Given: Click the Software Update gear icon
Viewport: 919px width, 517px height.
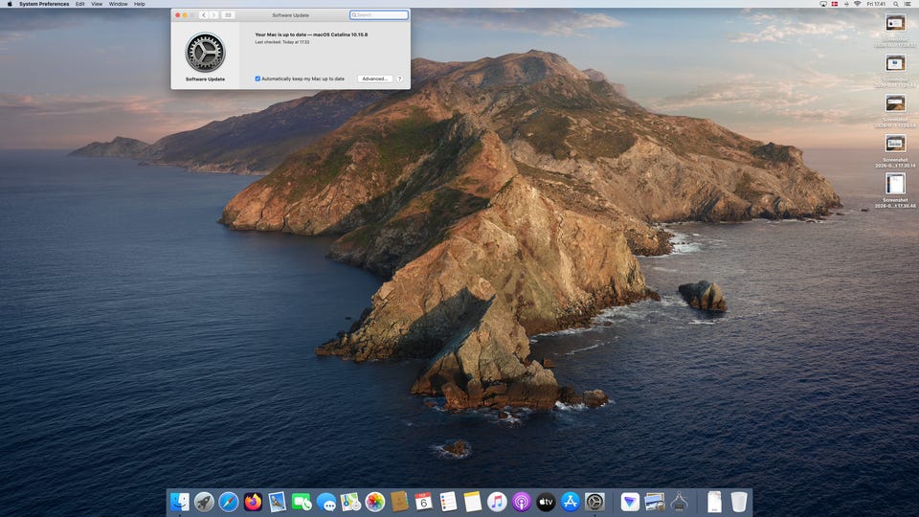Looking at the screenshot, I should coord(205,52).
